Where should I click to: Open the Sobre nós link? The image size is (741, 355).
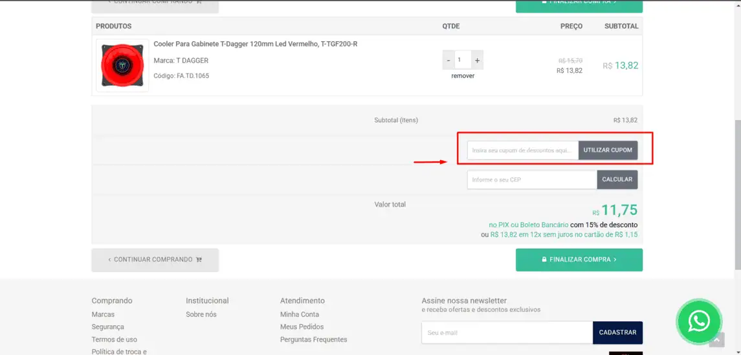click(x=201, y=314)
